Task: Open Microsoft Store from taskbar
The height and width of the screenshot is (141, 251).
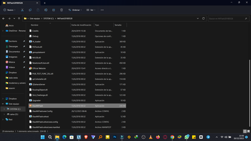Action: [x=72, y=137]
